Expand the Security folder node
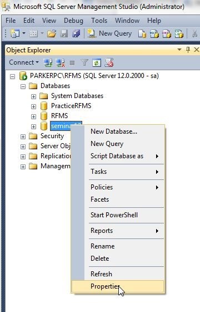The image size is (200, 312). (23, 136)
